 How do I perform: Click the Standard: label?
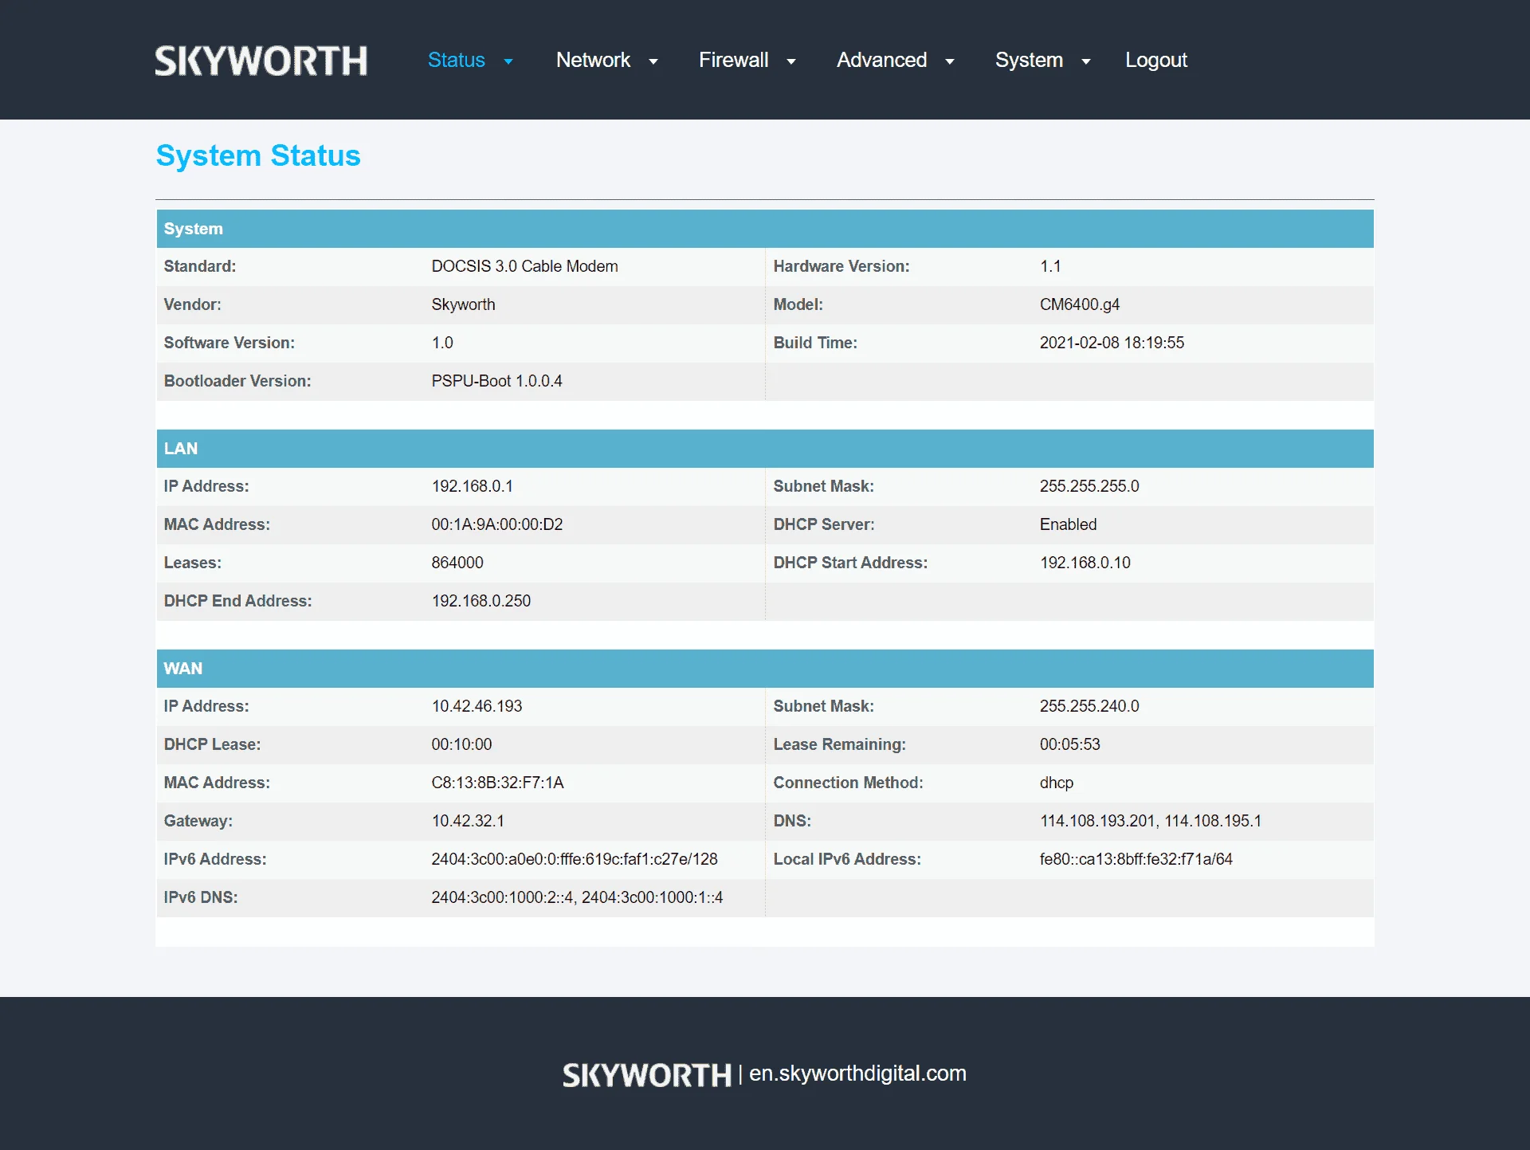tap(200, 266)
